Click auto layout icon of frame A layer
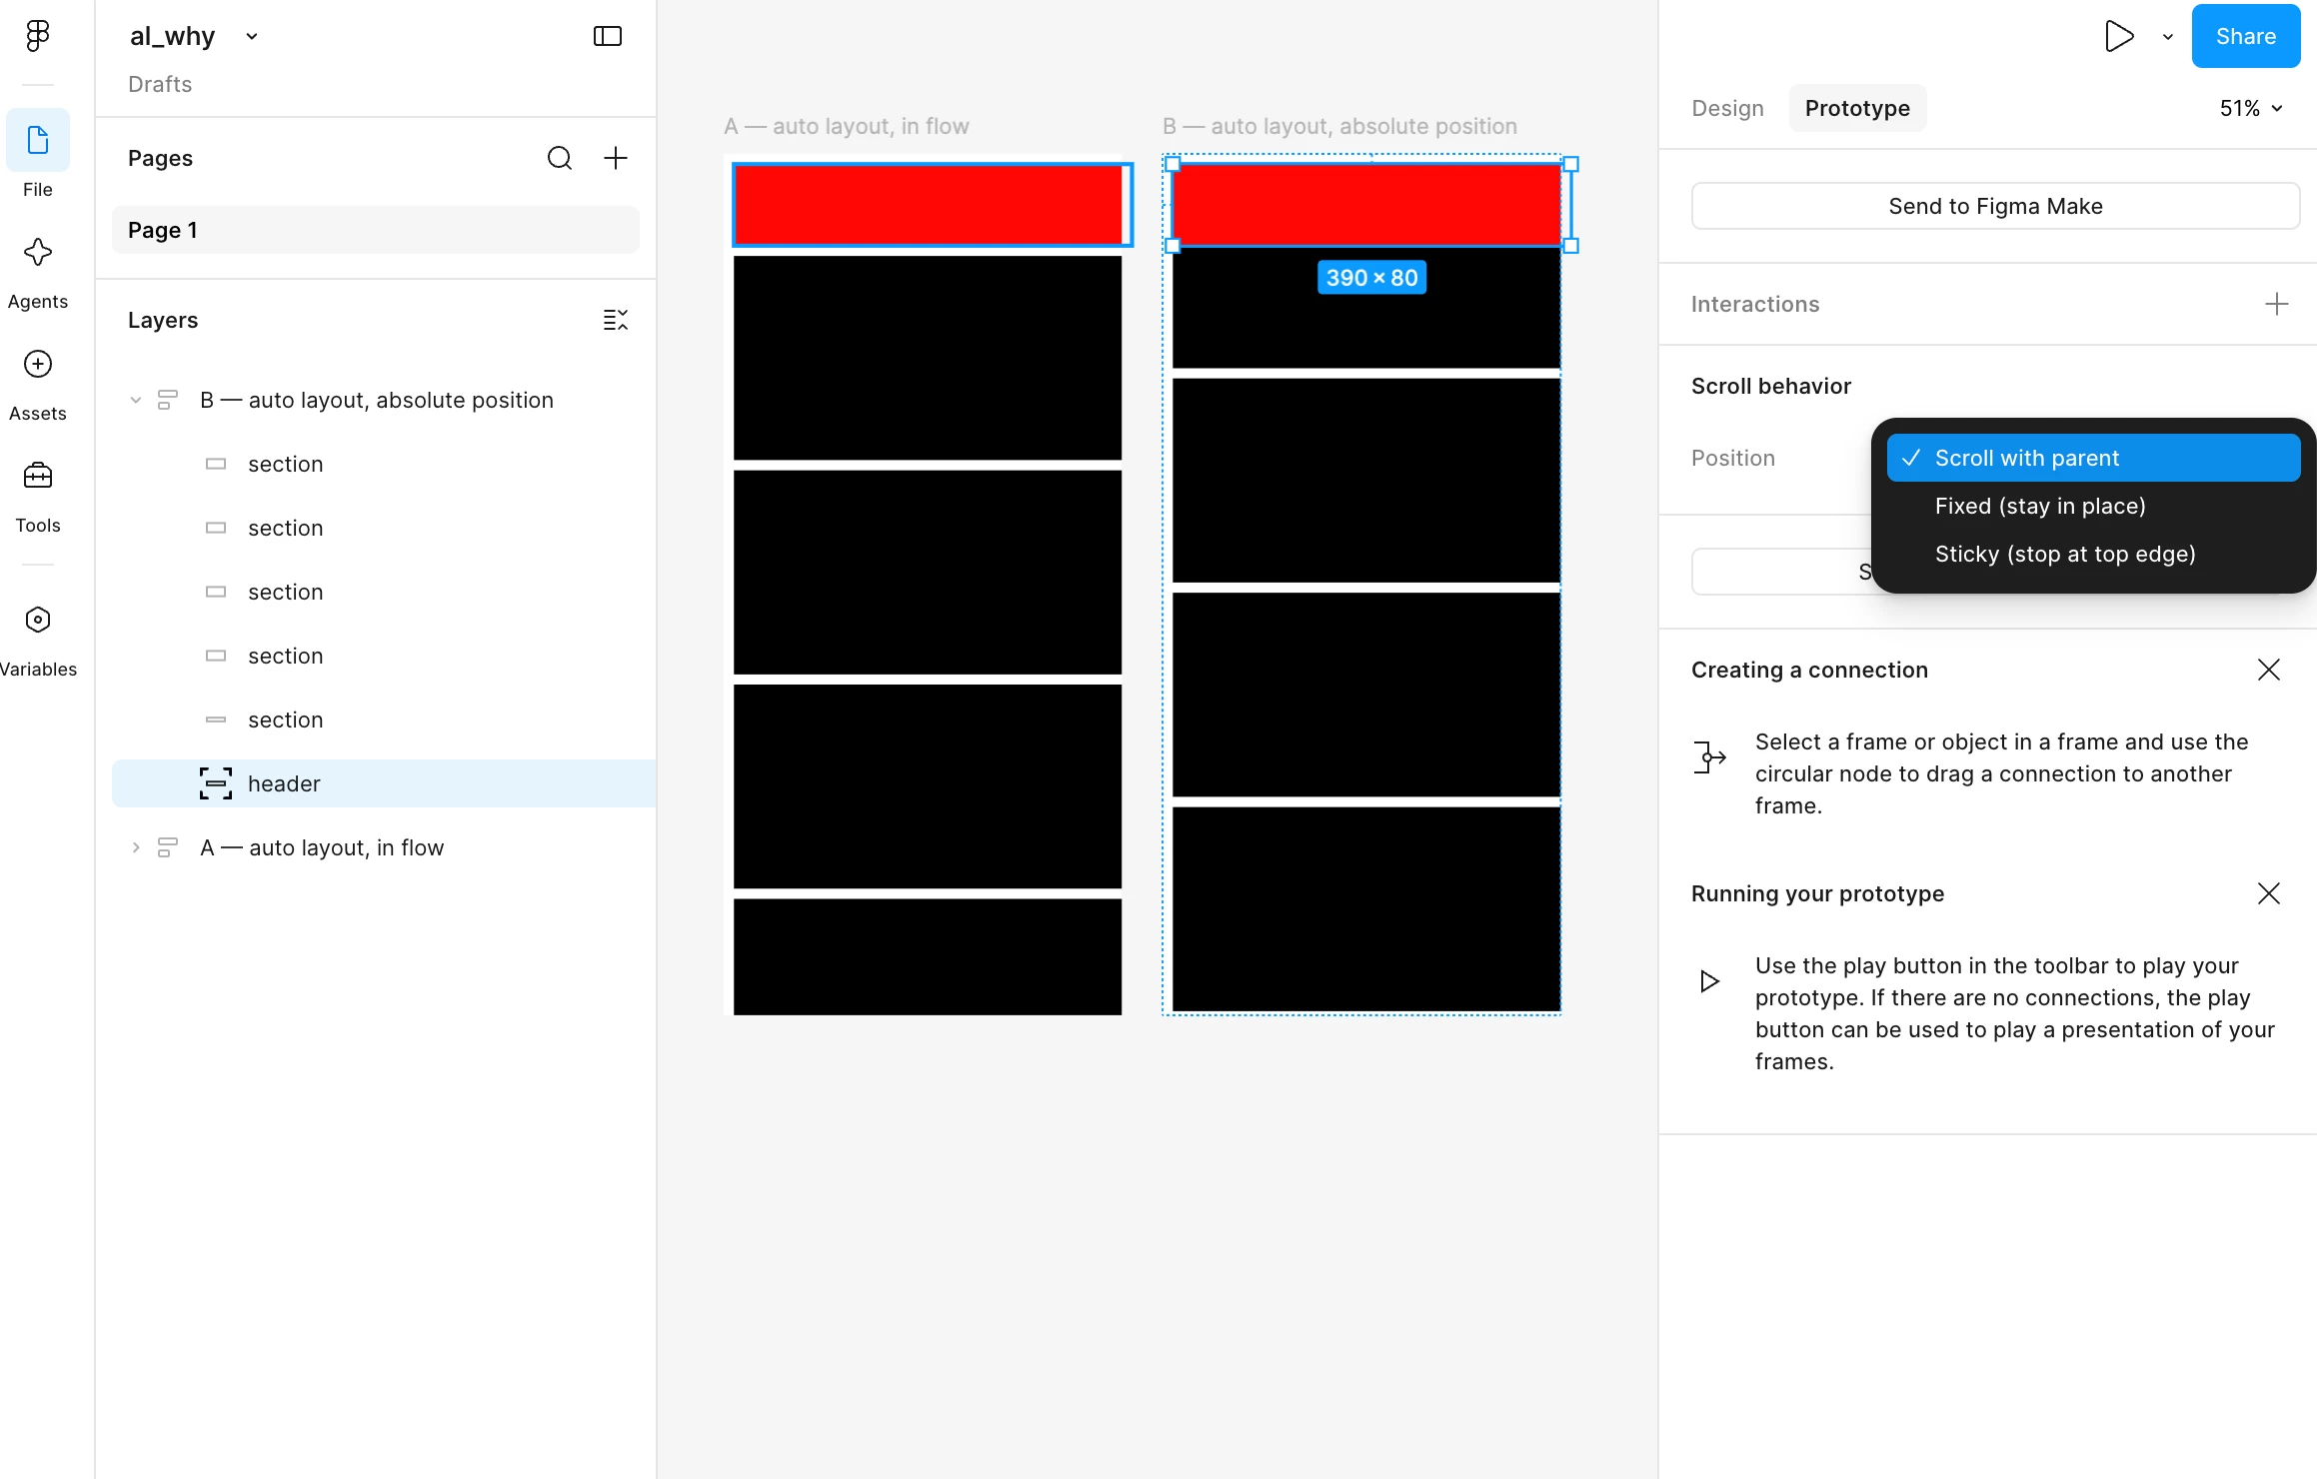Screen dimensions: 2317x1479 tap(168, 847)
